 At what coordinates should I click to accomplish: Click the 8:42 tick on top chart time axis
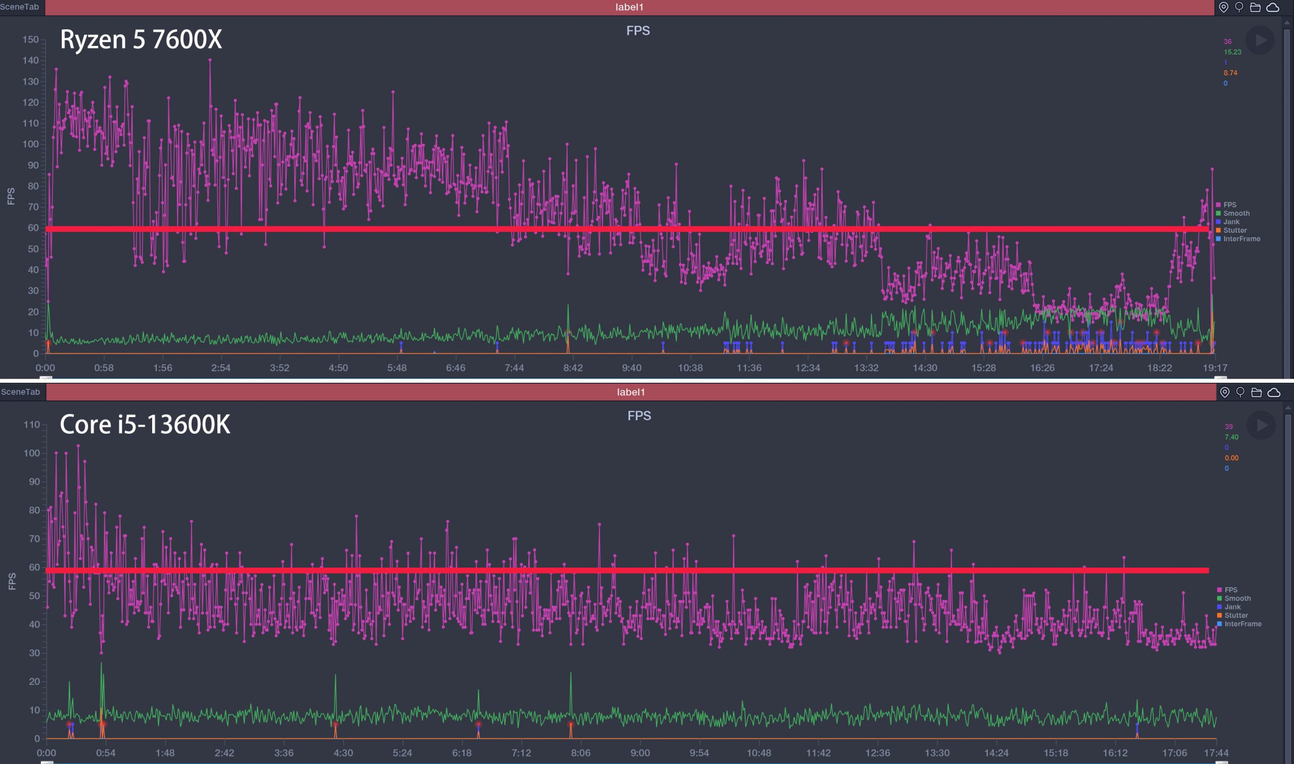tap(573, 368)
